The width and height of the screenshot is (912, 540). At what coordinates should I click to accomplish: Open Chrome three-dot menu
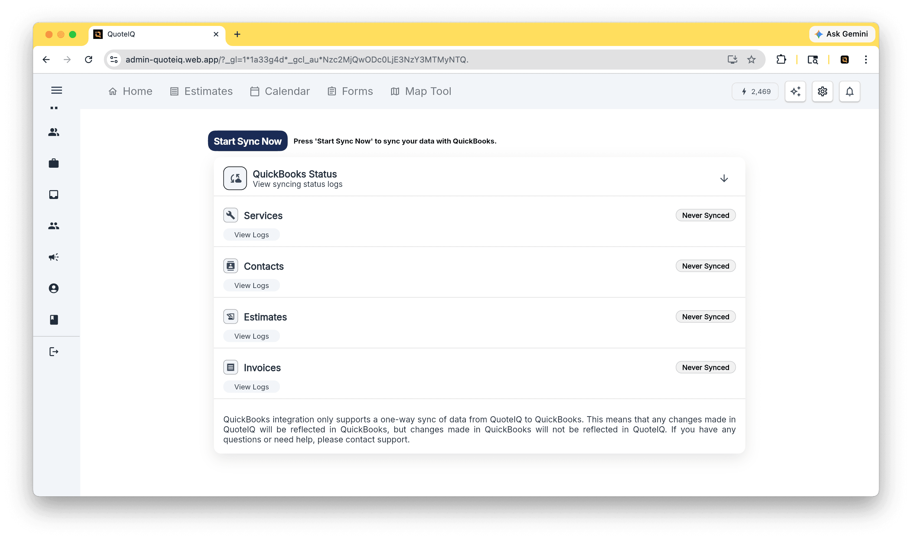pos(866,60)
